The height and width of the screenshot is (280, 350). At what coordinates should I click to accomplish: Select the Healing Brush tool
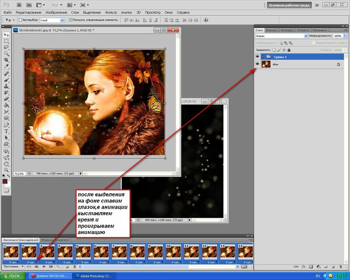6,73
